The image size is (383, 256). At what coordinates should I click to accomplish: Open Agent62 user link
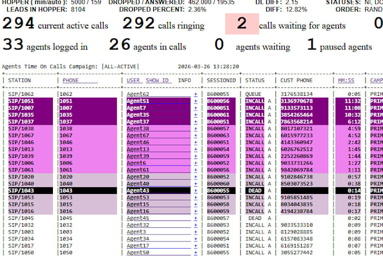(158, 94)
